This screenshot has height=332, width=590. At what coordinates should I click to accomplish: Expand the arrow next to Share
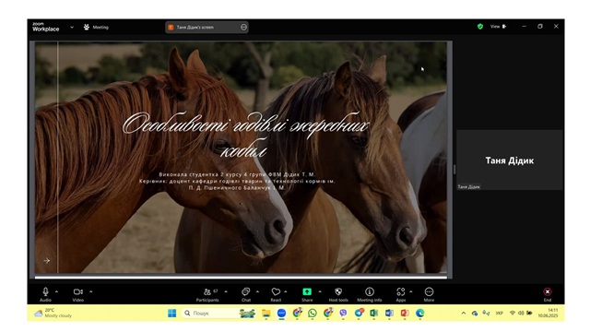coord(320,291)
